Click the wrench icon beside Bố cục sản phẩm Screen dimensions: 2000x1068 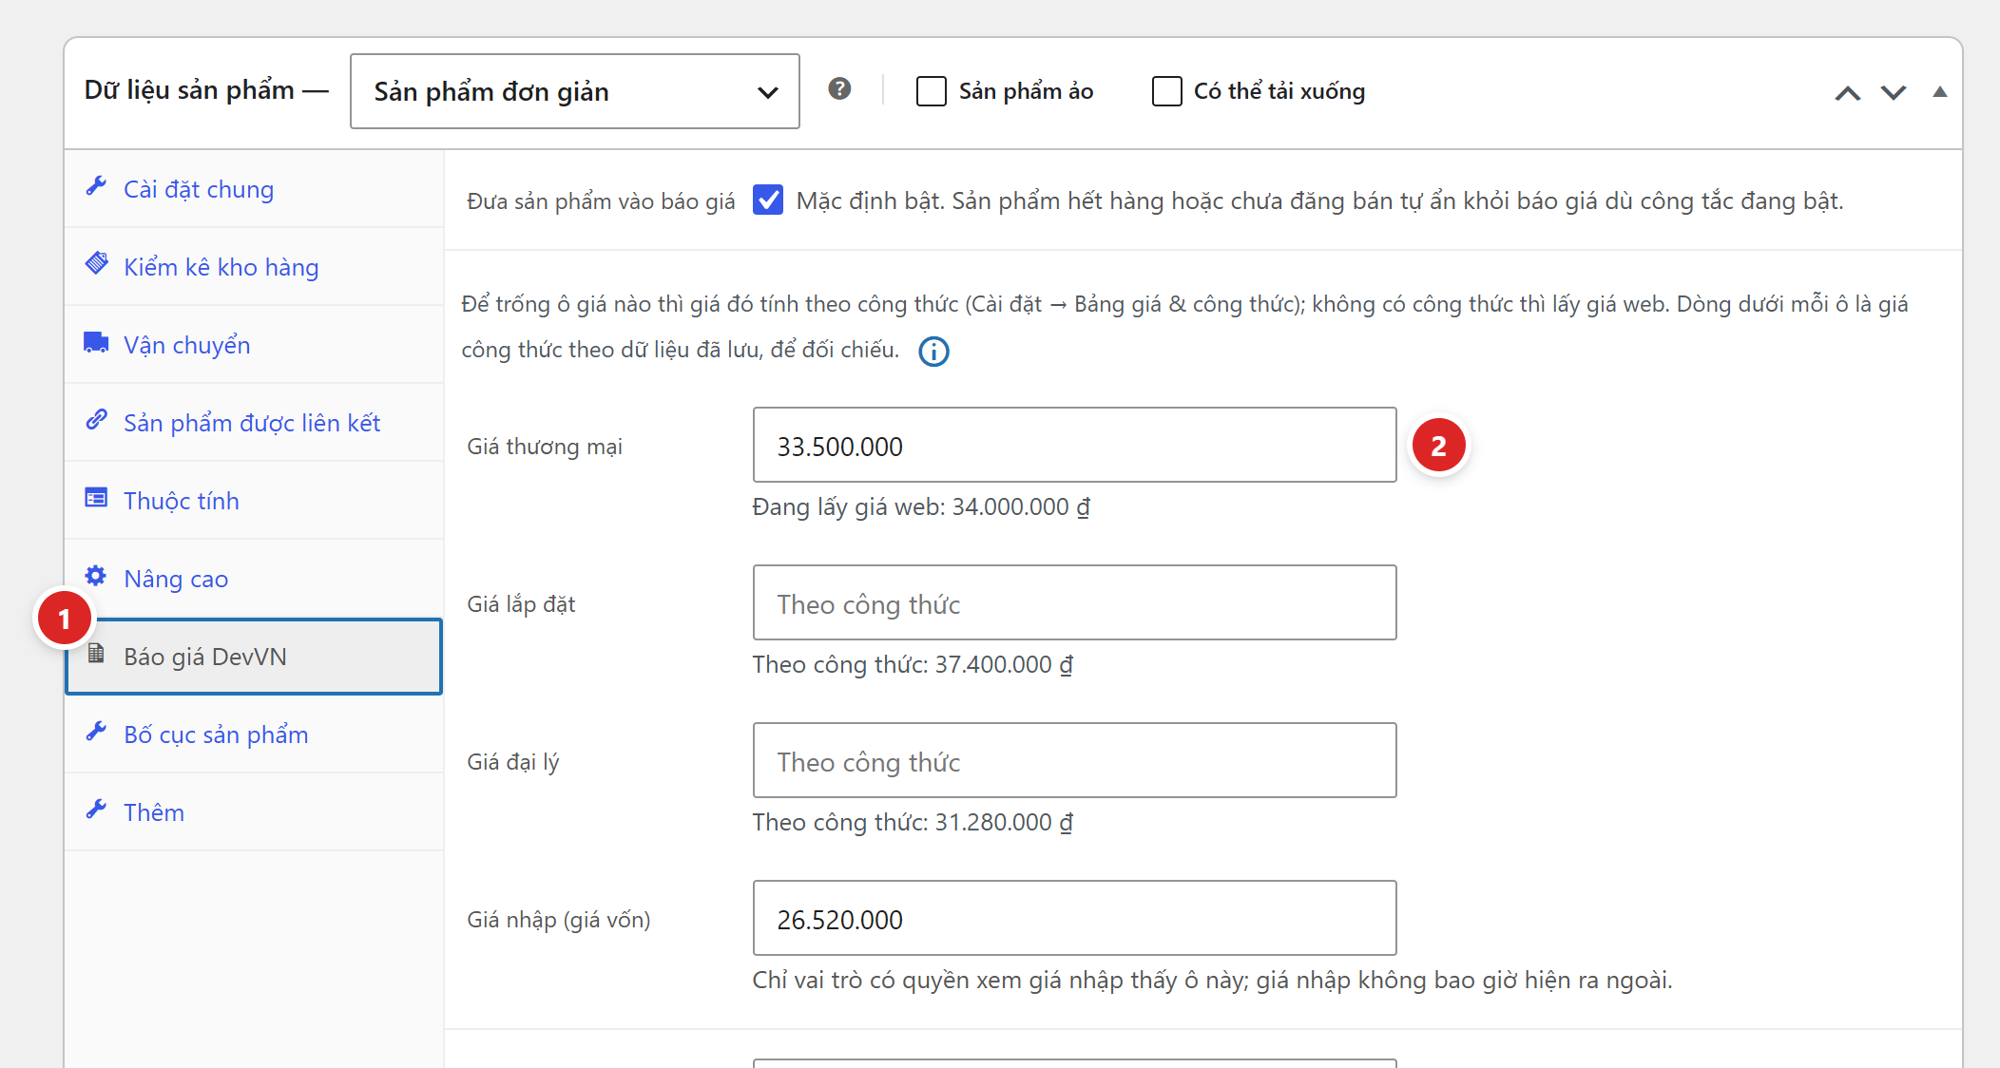(x=96, y=732)
